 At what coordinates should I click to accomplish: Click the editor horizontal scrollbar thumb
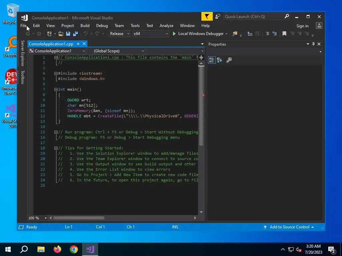[79, 218]
